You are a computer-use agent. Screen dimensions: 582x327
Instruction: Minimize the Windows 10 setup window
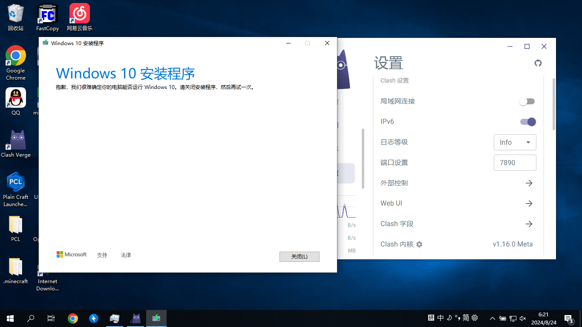pyautogui.click(x=288, y=43)
